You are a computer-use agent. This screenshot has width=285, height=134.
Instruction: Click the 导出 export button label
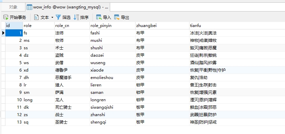tap(125, 18)
